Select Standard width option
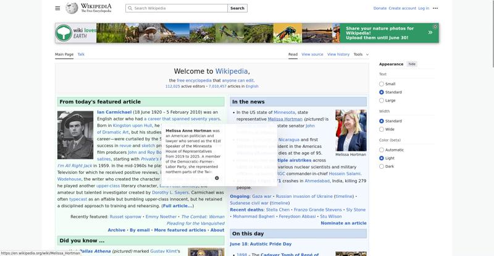This screenshot has width=494, height=256. (381, 121)
